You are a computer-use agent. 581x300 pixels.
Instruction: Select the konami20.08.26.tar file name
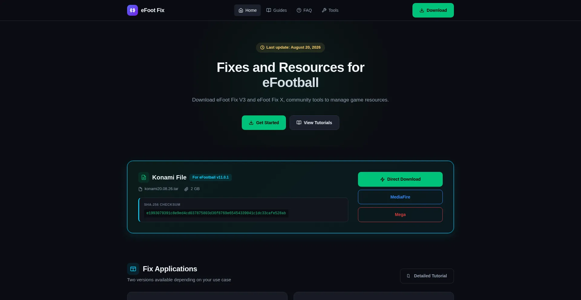coord(161,189)
